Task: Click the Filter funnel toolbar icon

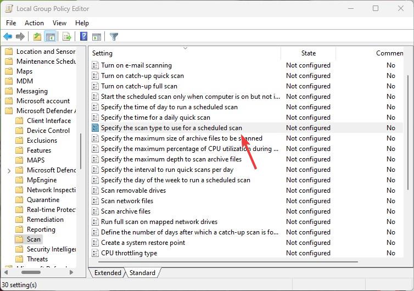Action: tap(114, 36)
